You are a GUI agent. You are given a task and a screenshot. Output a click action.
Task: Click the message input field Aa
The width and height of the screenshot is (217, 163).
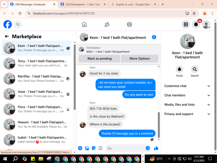pos(126,148)
